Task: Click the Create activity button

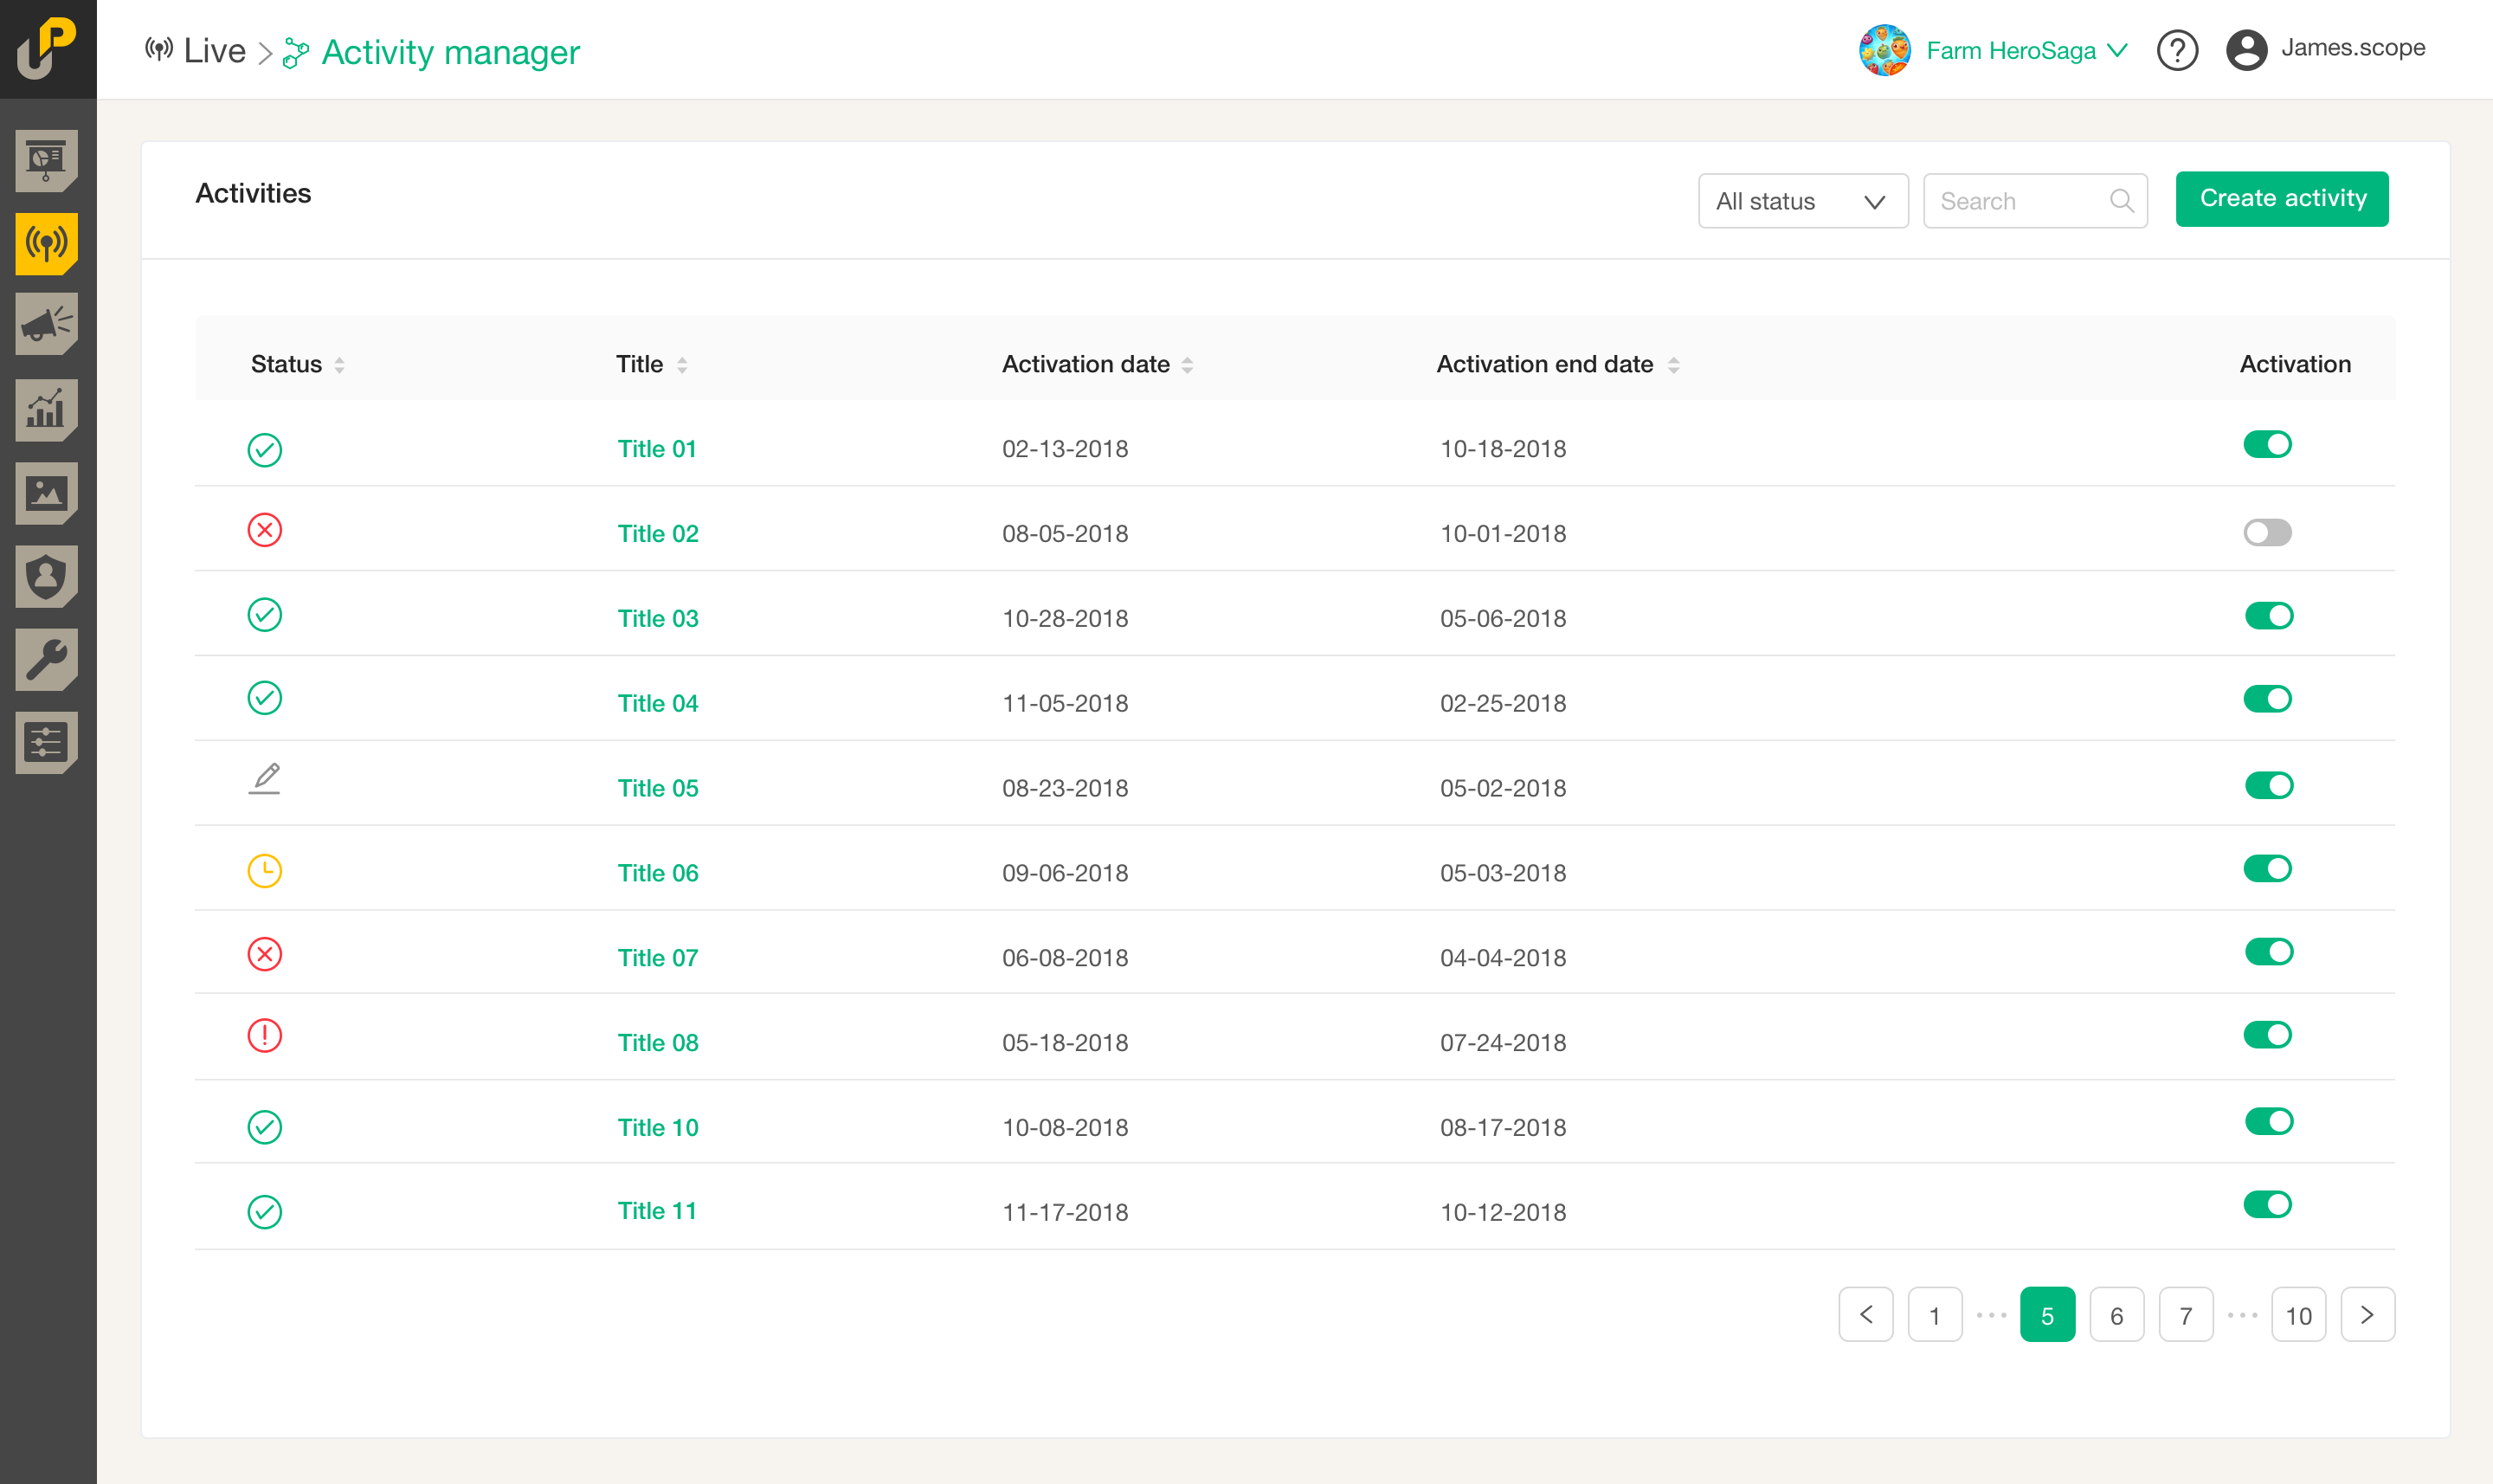Action: pos(2282,199)
